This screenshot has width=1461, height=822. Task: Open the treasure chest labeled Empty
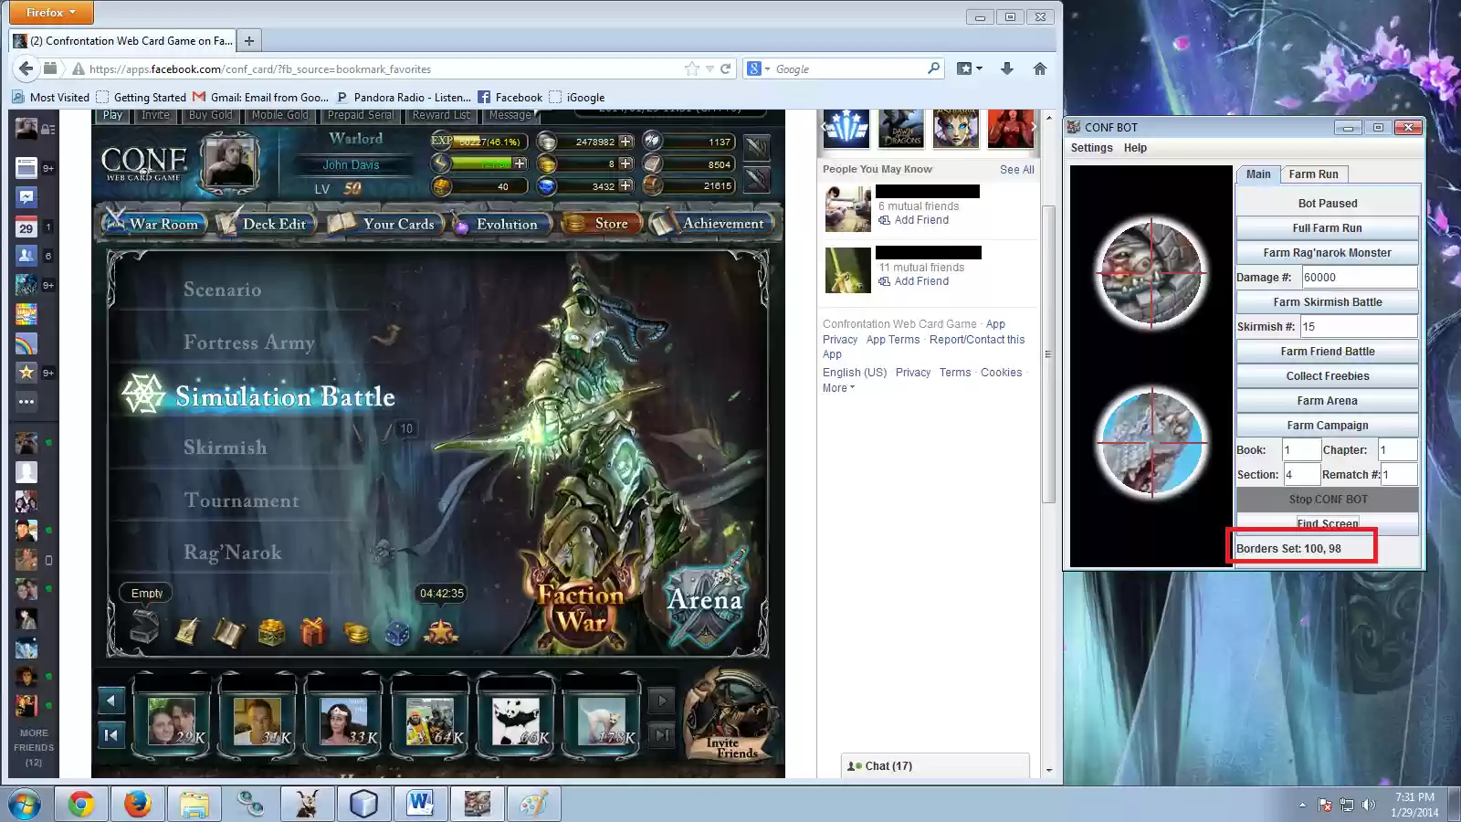(144, 627)
